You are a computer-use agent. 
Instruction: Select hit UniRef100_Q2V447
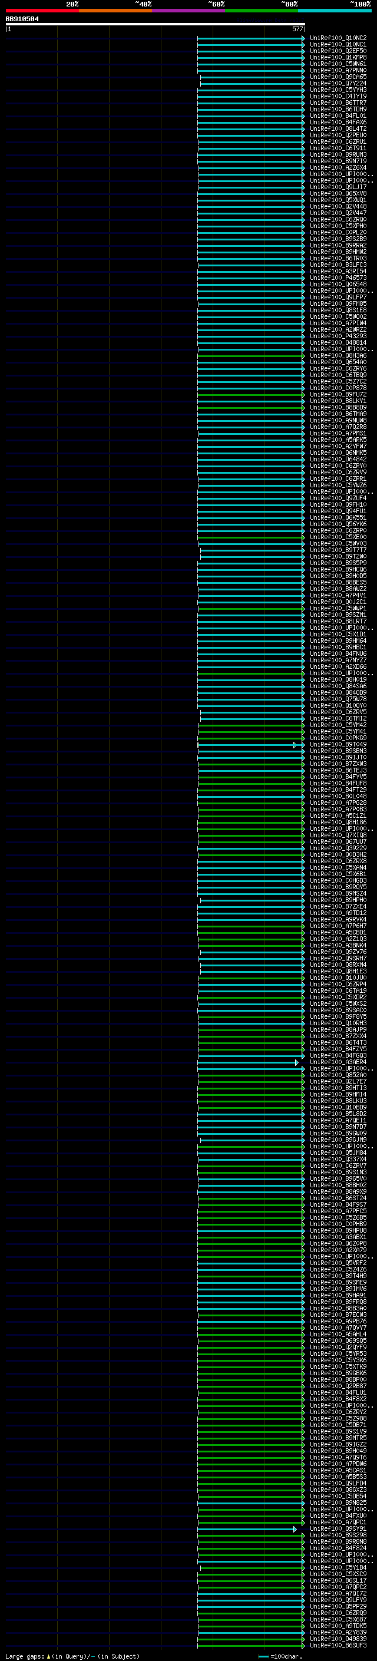[338, 213]
